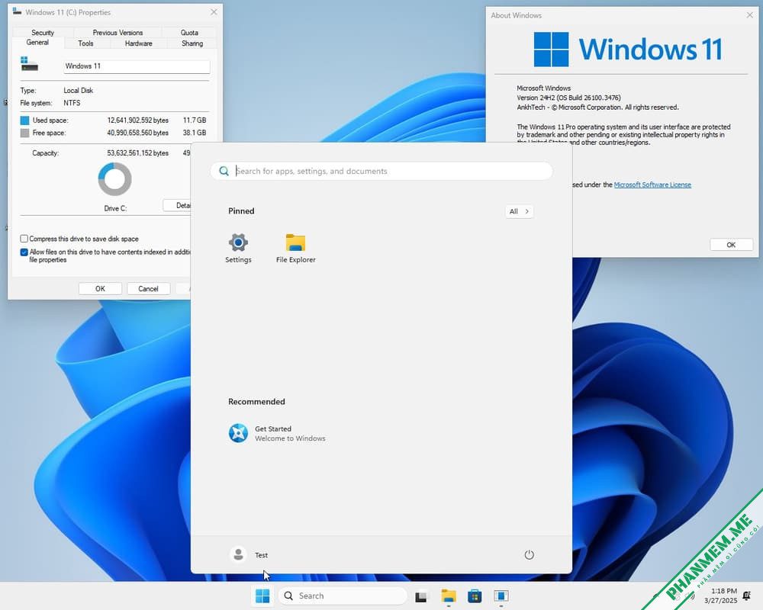Close the Windows 11 (C:) Properties window
The image size is (763, 610).
pos(214,12)
